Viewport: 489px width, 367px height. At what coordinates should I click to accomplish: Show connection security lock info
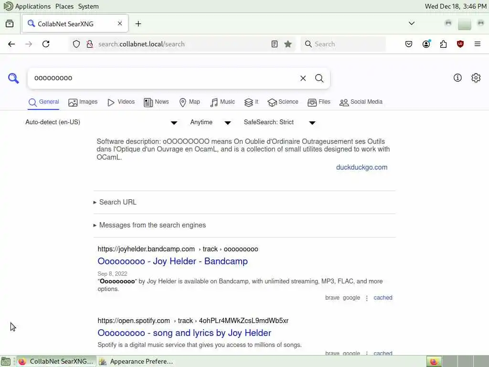pyautogui.click(x=90, y=44)
